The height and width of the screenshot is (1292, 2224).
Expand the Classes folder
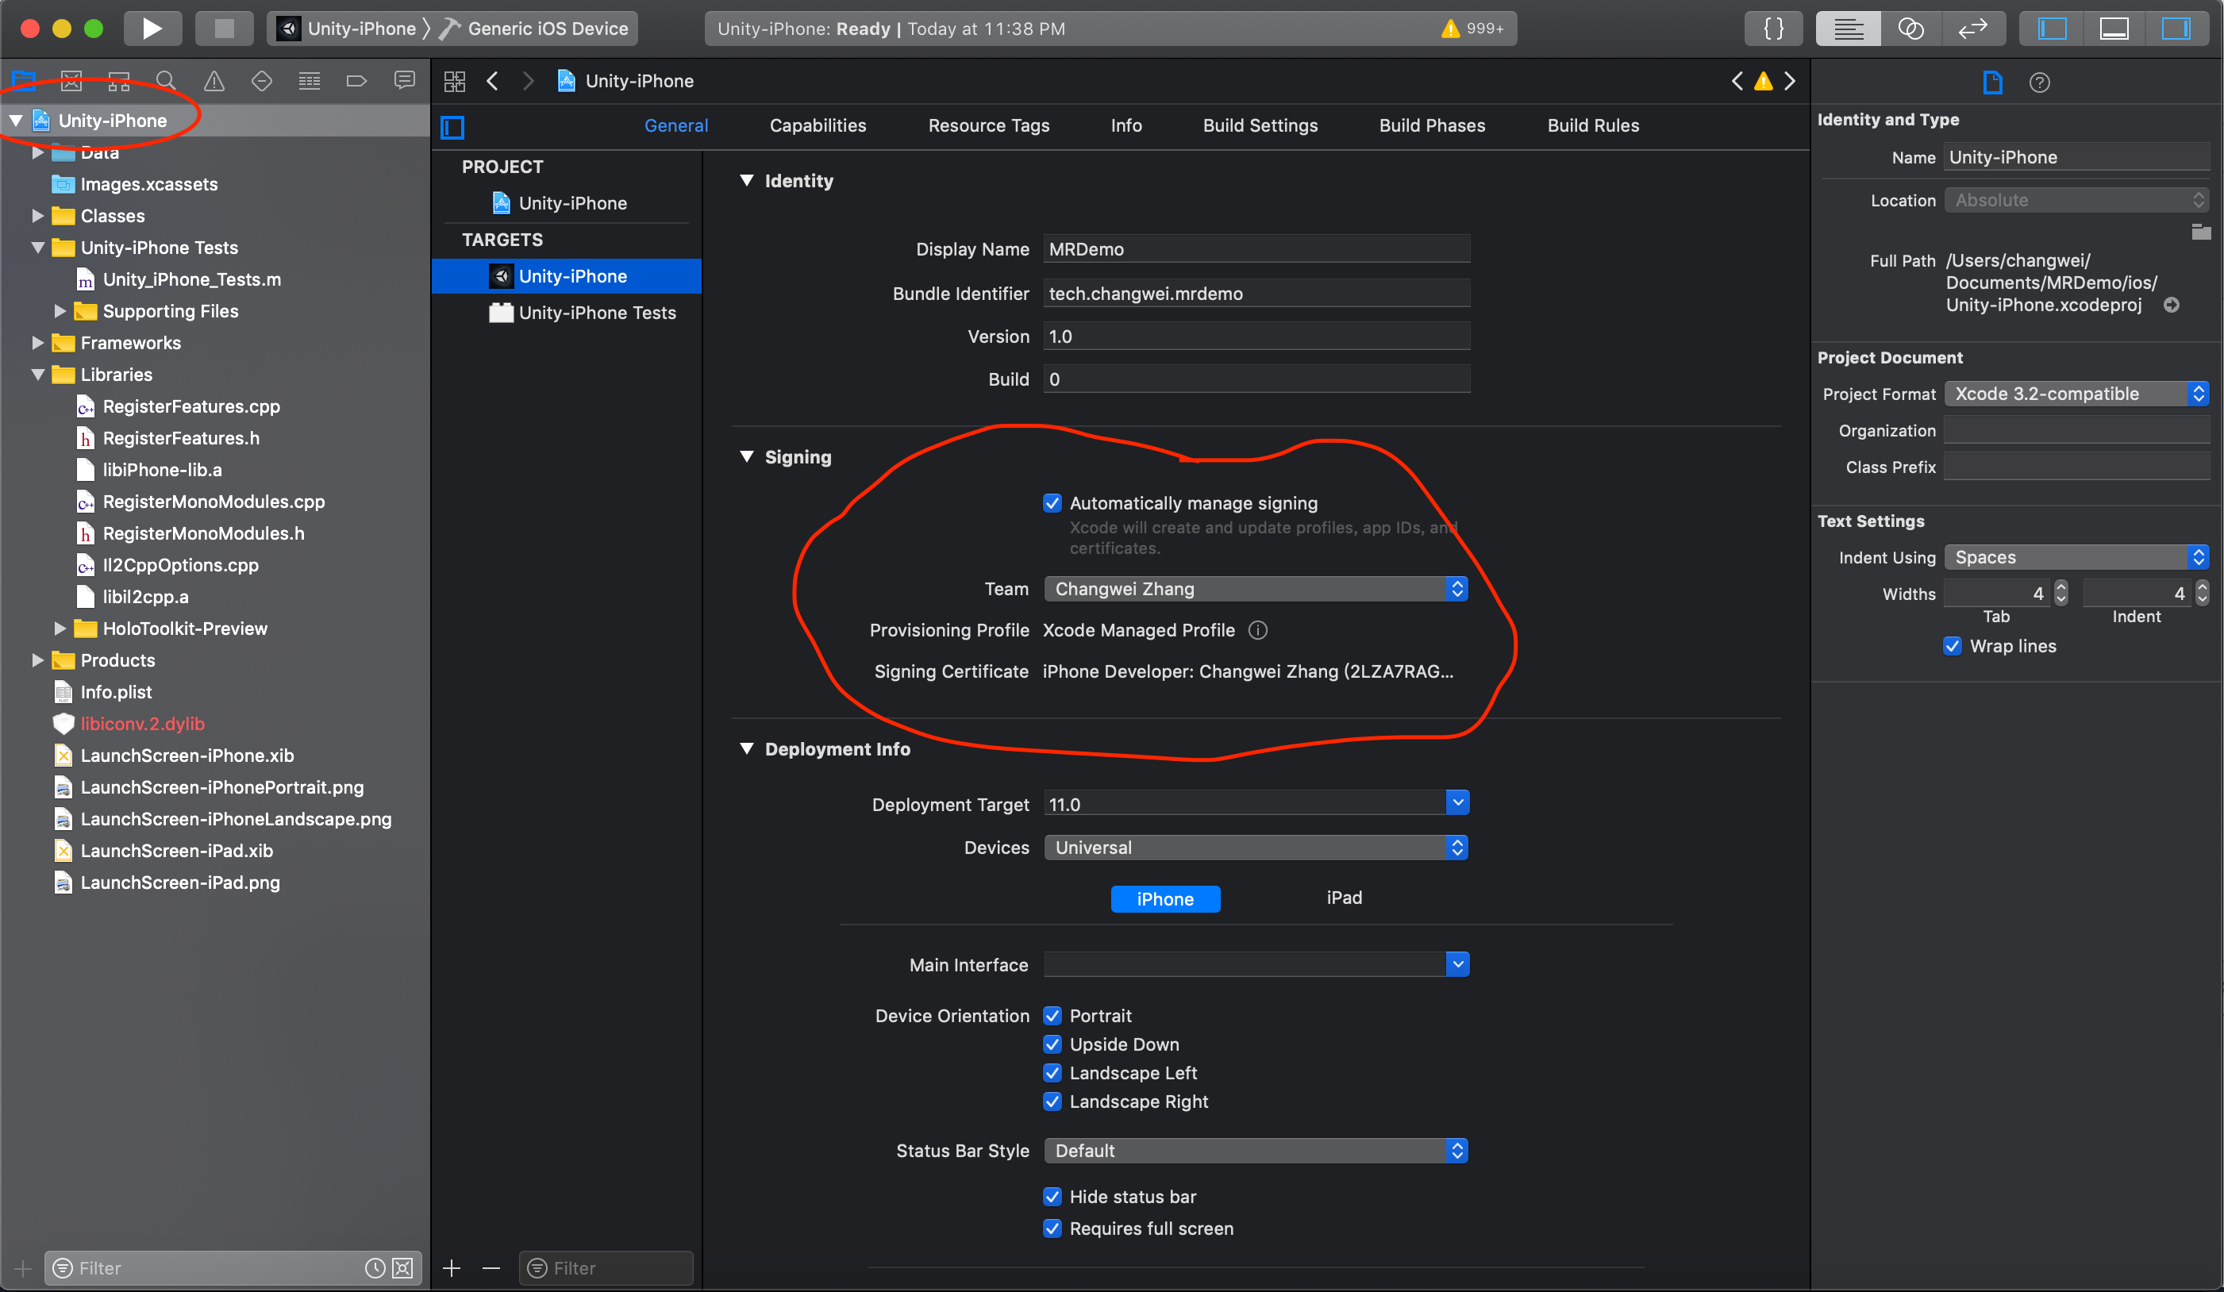point(37,216)
